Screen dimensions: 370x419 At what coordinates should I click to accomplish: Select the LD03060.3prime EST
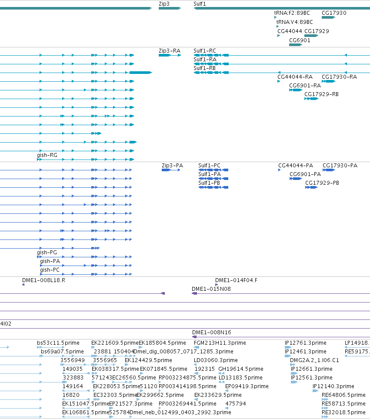click(x=195, y=365)
